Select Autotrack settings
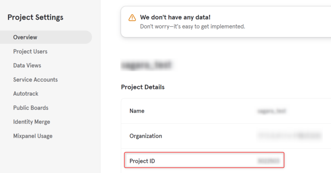The image size is (331, 173). [x=26, y=94]
